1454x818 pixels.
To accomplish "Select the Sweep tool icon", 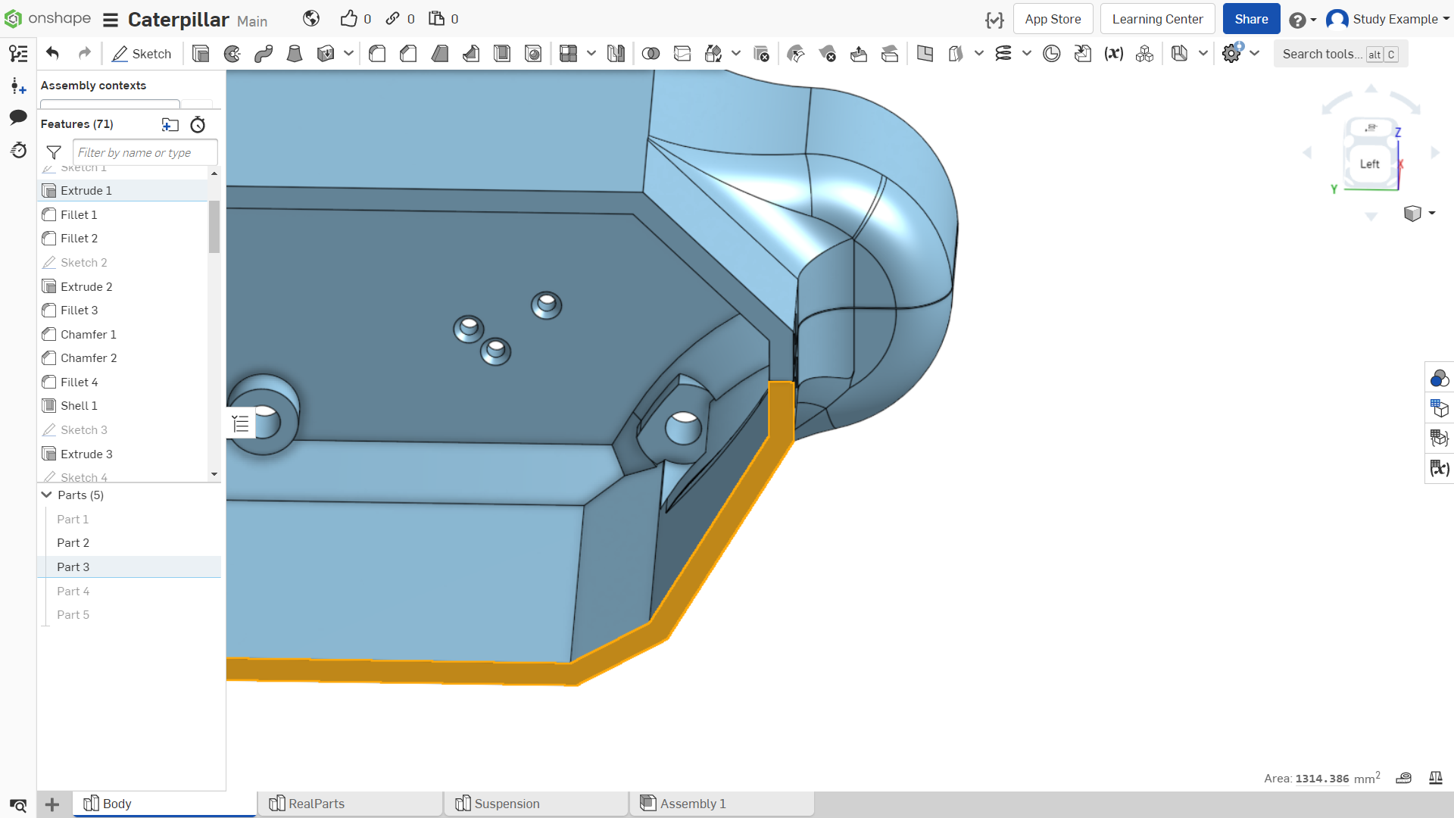I will pos(264,54).
